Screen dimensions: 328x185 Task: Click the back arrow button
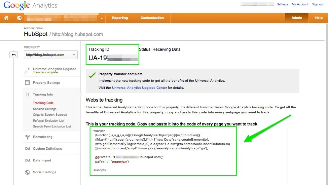coord(13,55)
